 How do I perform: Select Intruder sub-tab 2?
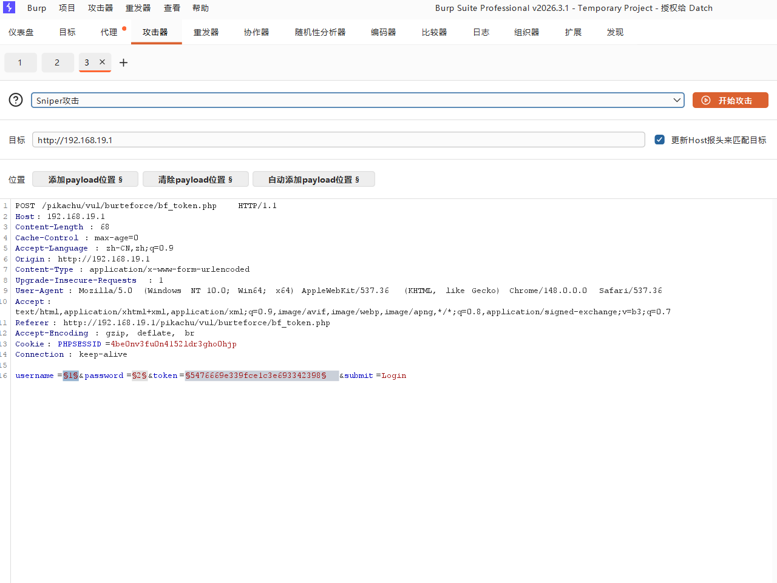click(x=58, y=62)
